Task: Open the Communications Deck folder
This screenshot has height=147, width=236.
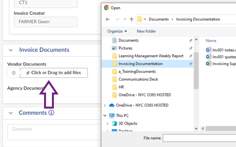Action: click(138, 79)
